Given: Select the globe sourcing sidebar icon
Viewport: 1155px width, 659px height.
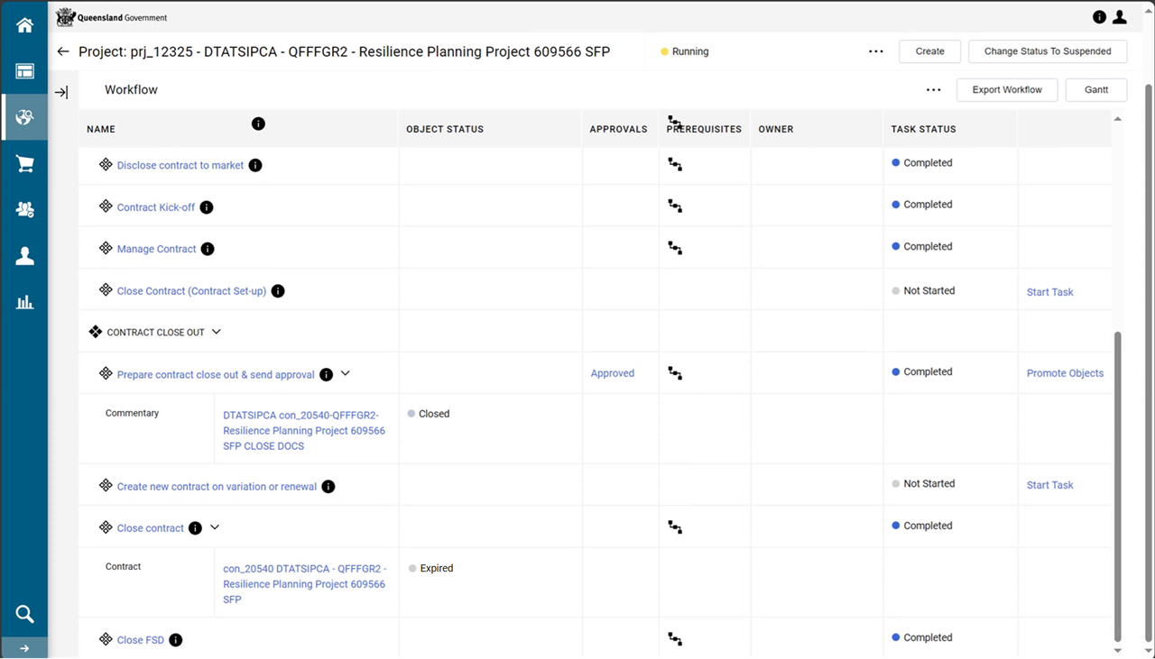Looking at the screenshot, I should (24, 117).
